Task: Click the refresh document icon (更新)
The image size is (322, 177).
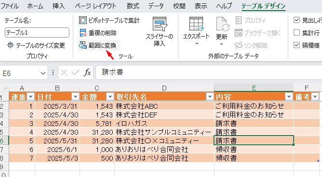Action: coord(222,24)
